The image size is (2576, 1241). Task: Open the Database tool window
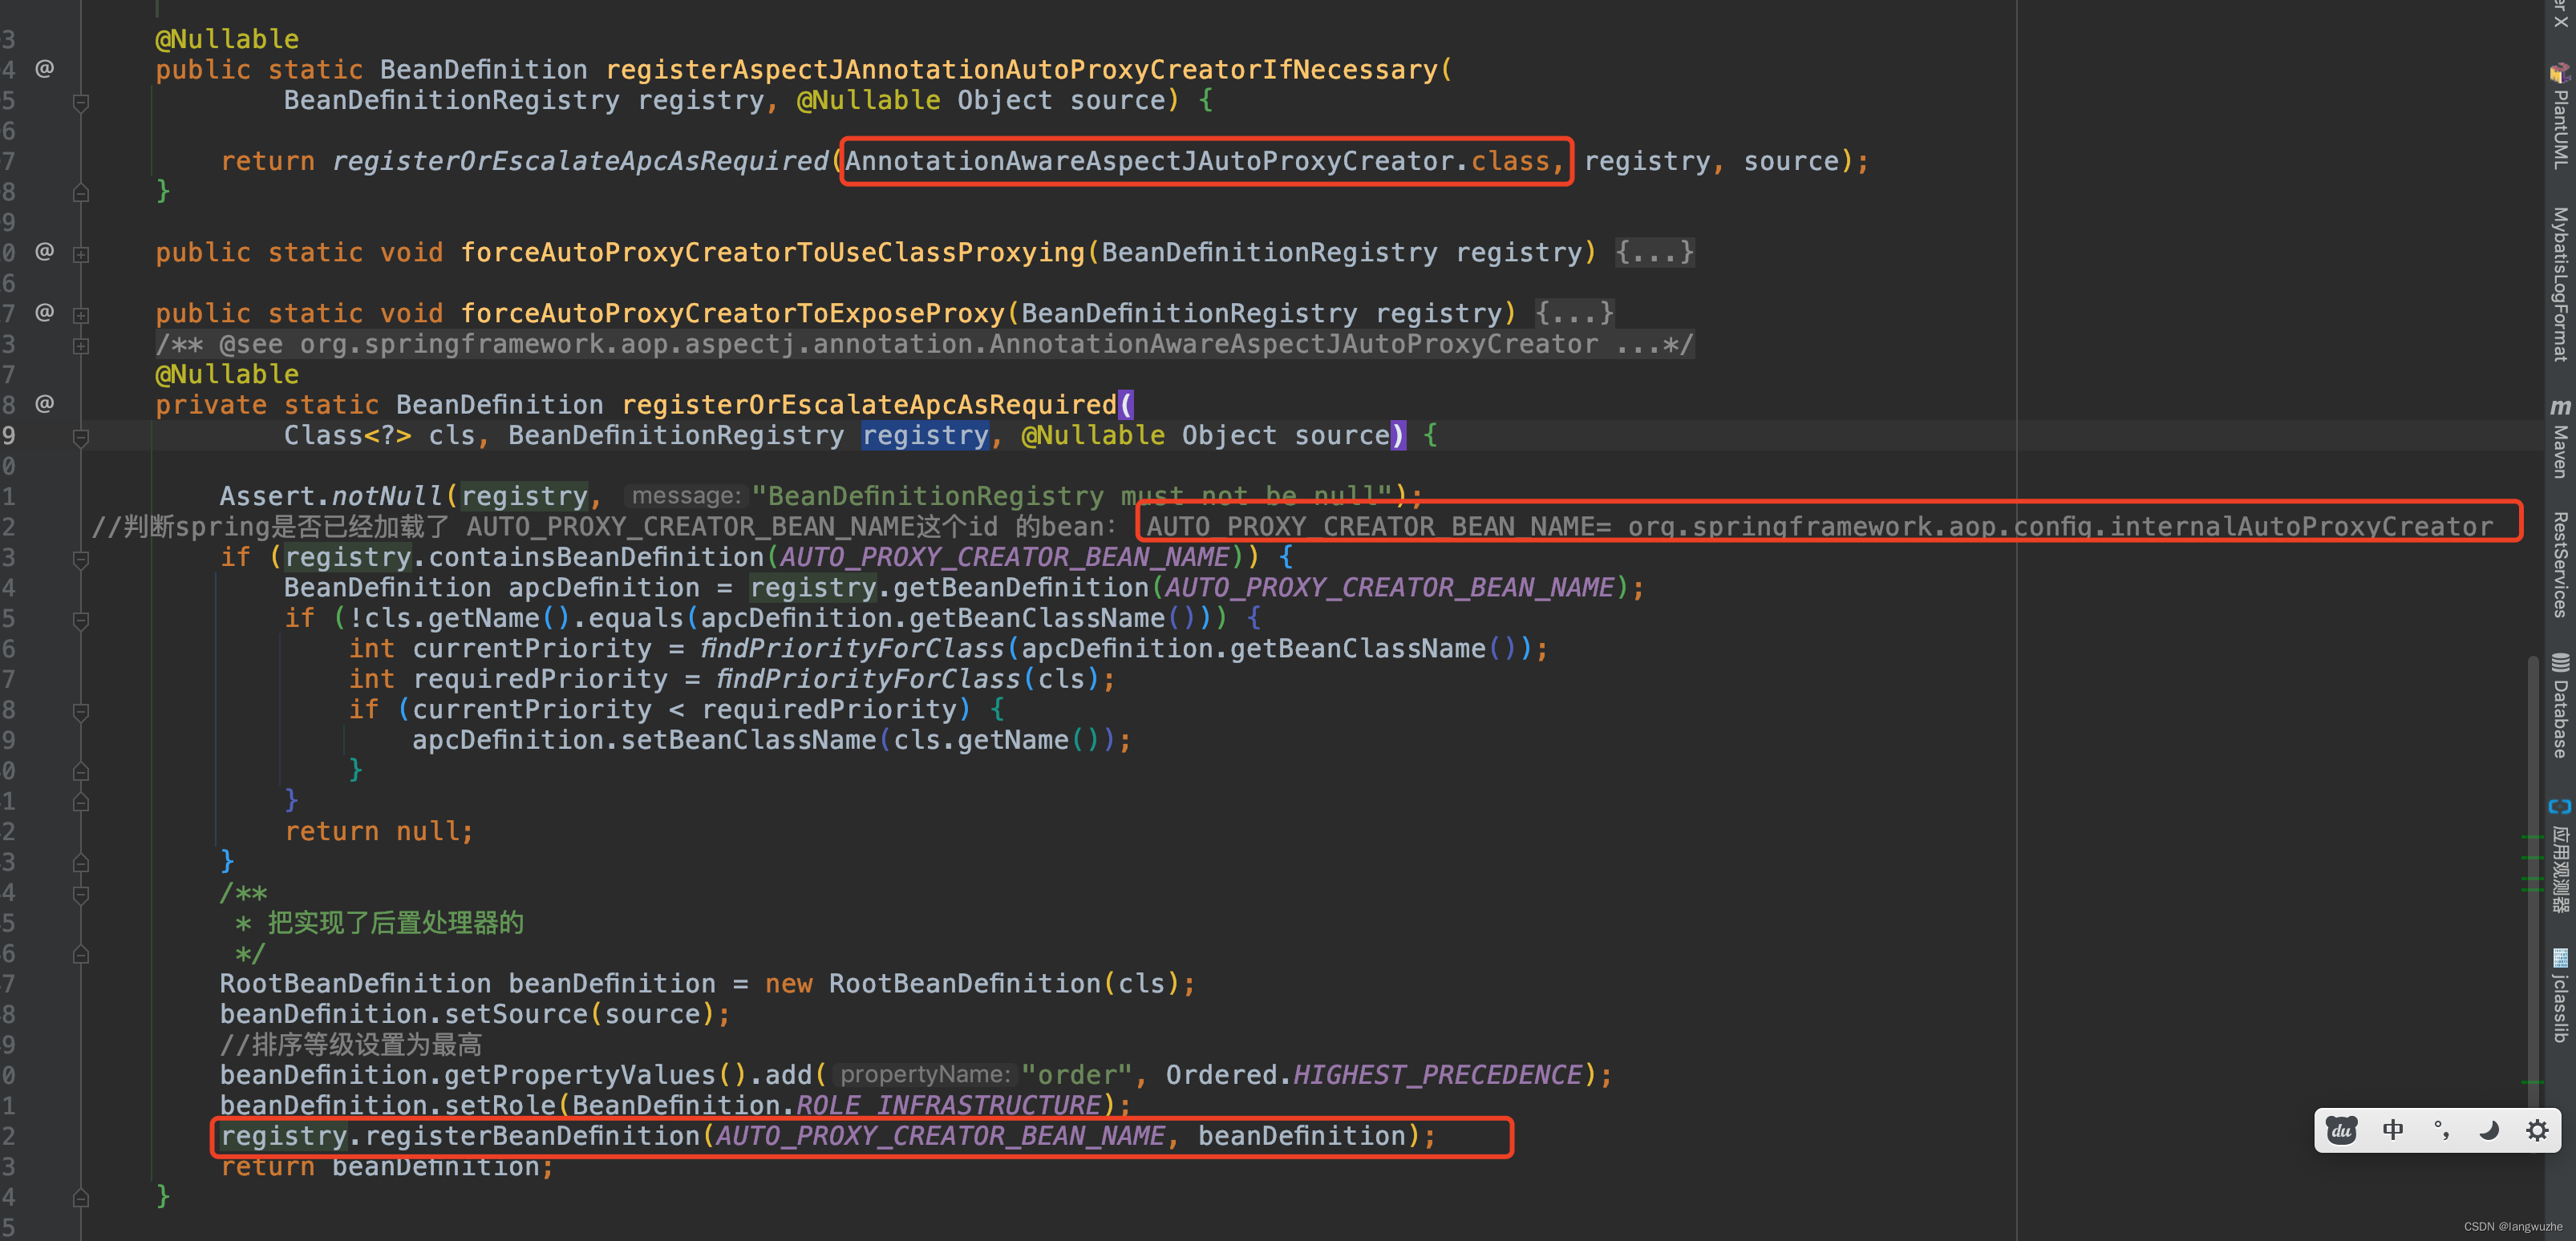coord(2559,706)
